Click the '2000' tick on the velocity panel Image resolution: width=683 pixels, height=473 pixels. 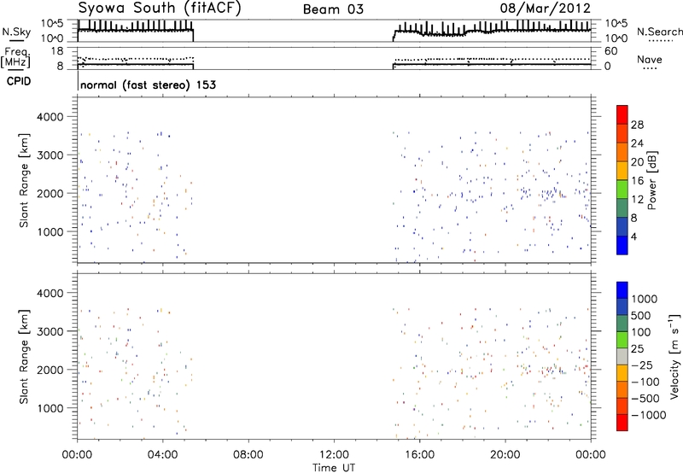[50, 370]
